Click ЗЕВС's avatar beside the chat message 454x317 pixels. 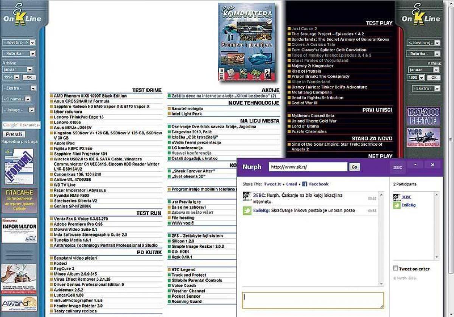pos(247,196)
